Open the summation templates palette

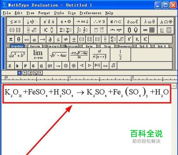pos(66,30)
